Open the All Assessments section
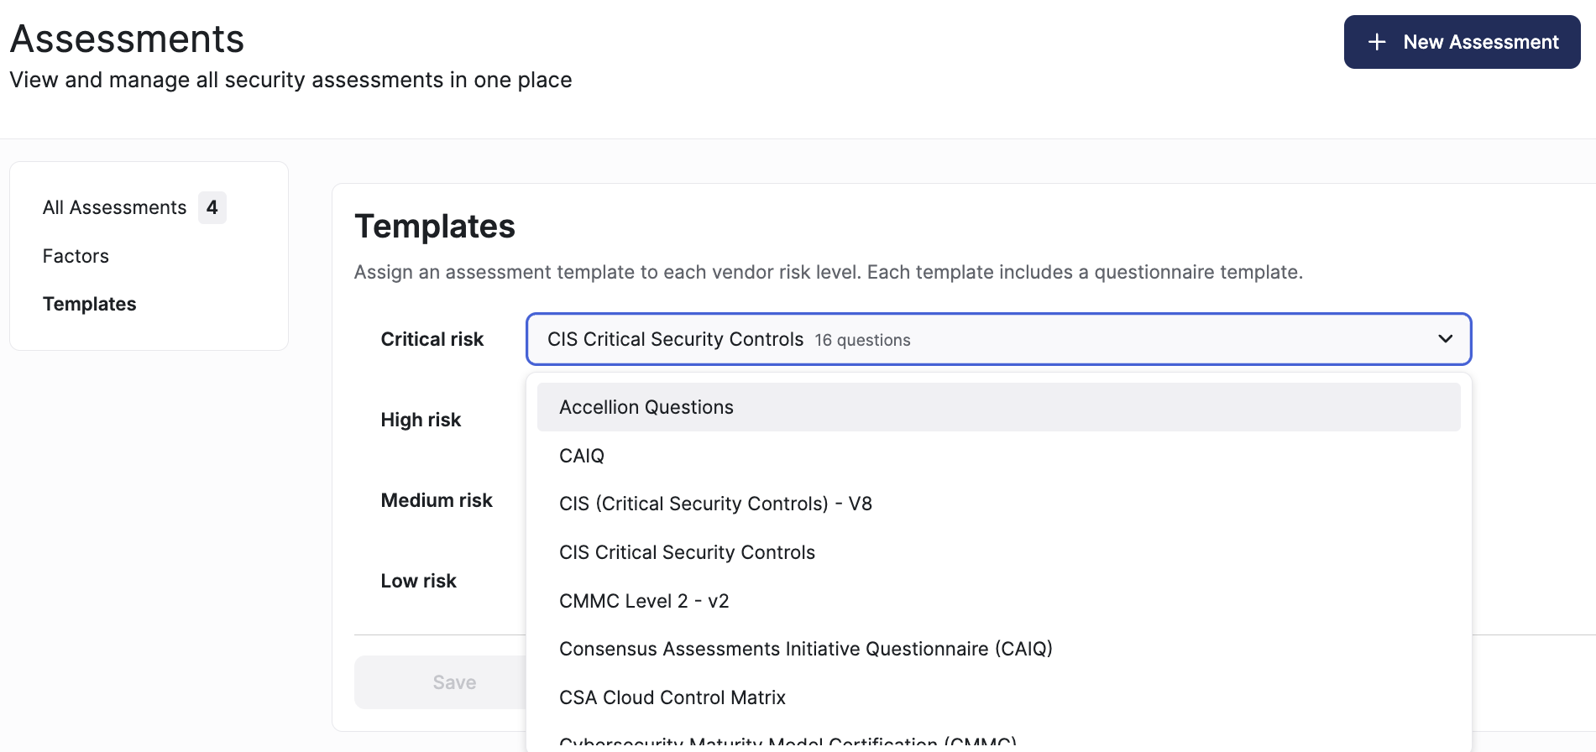Image resolution: width=1596 pixels, height=752 pixels. (x=114, y=207)
